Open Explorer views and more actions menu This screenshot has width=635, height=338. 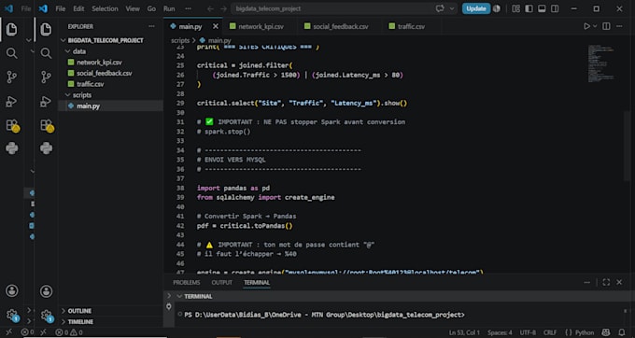151,26
